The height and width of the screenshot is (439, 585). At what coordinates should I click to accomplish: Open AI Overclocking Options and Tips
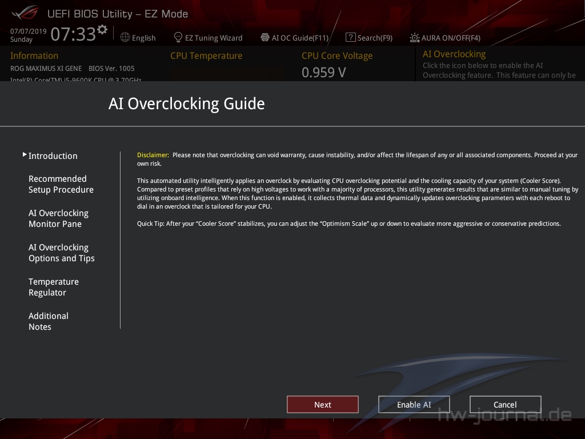coord(62,253)
